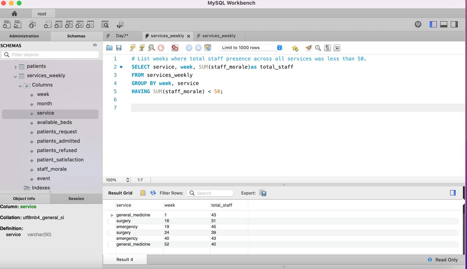Open the Limit to 1000 rows dropdown
Image resolution: width=467 pixels, height=269 pixels.
[x=279, y=47]
